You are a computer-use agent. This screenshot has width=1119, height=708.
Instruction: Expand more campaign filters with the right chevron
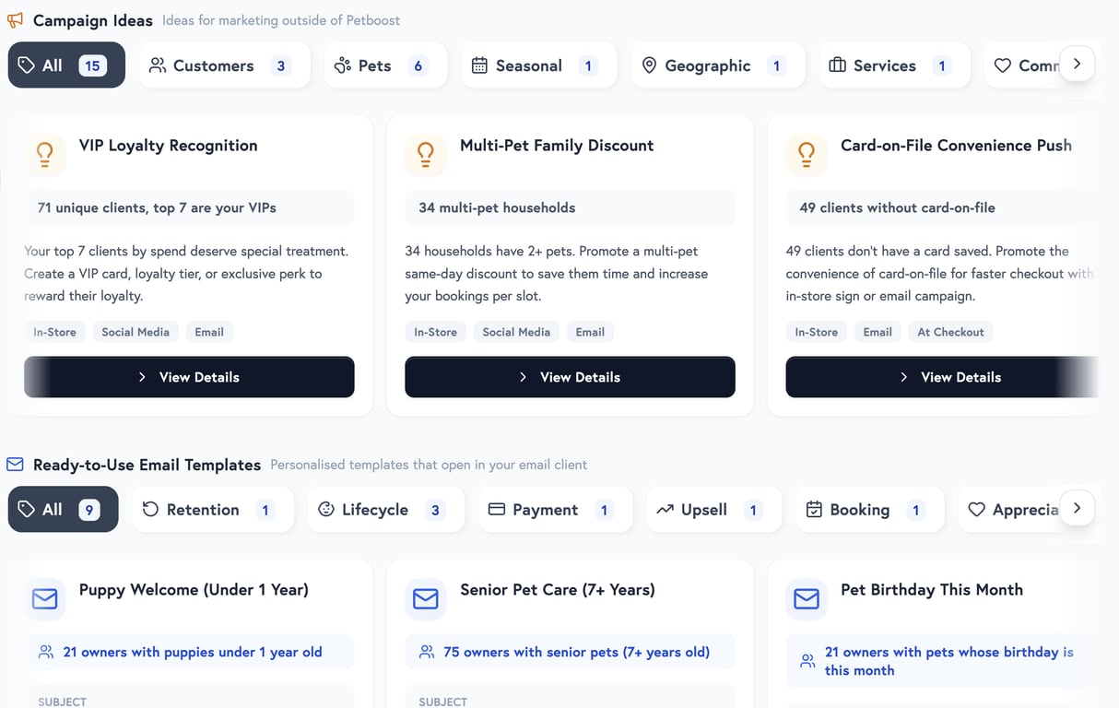(1077, 63)
